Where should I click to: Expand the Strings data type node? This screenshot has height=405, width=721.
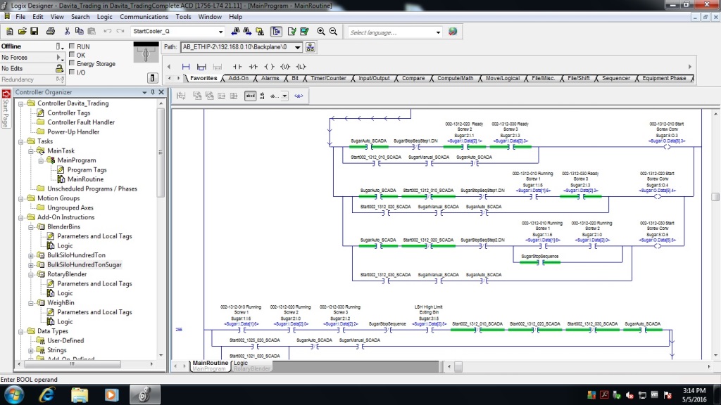click(31, 350)
